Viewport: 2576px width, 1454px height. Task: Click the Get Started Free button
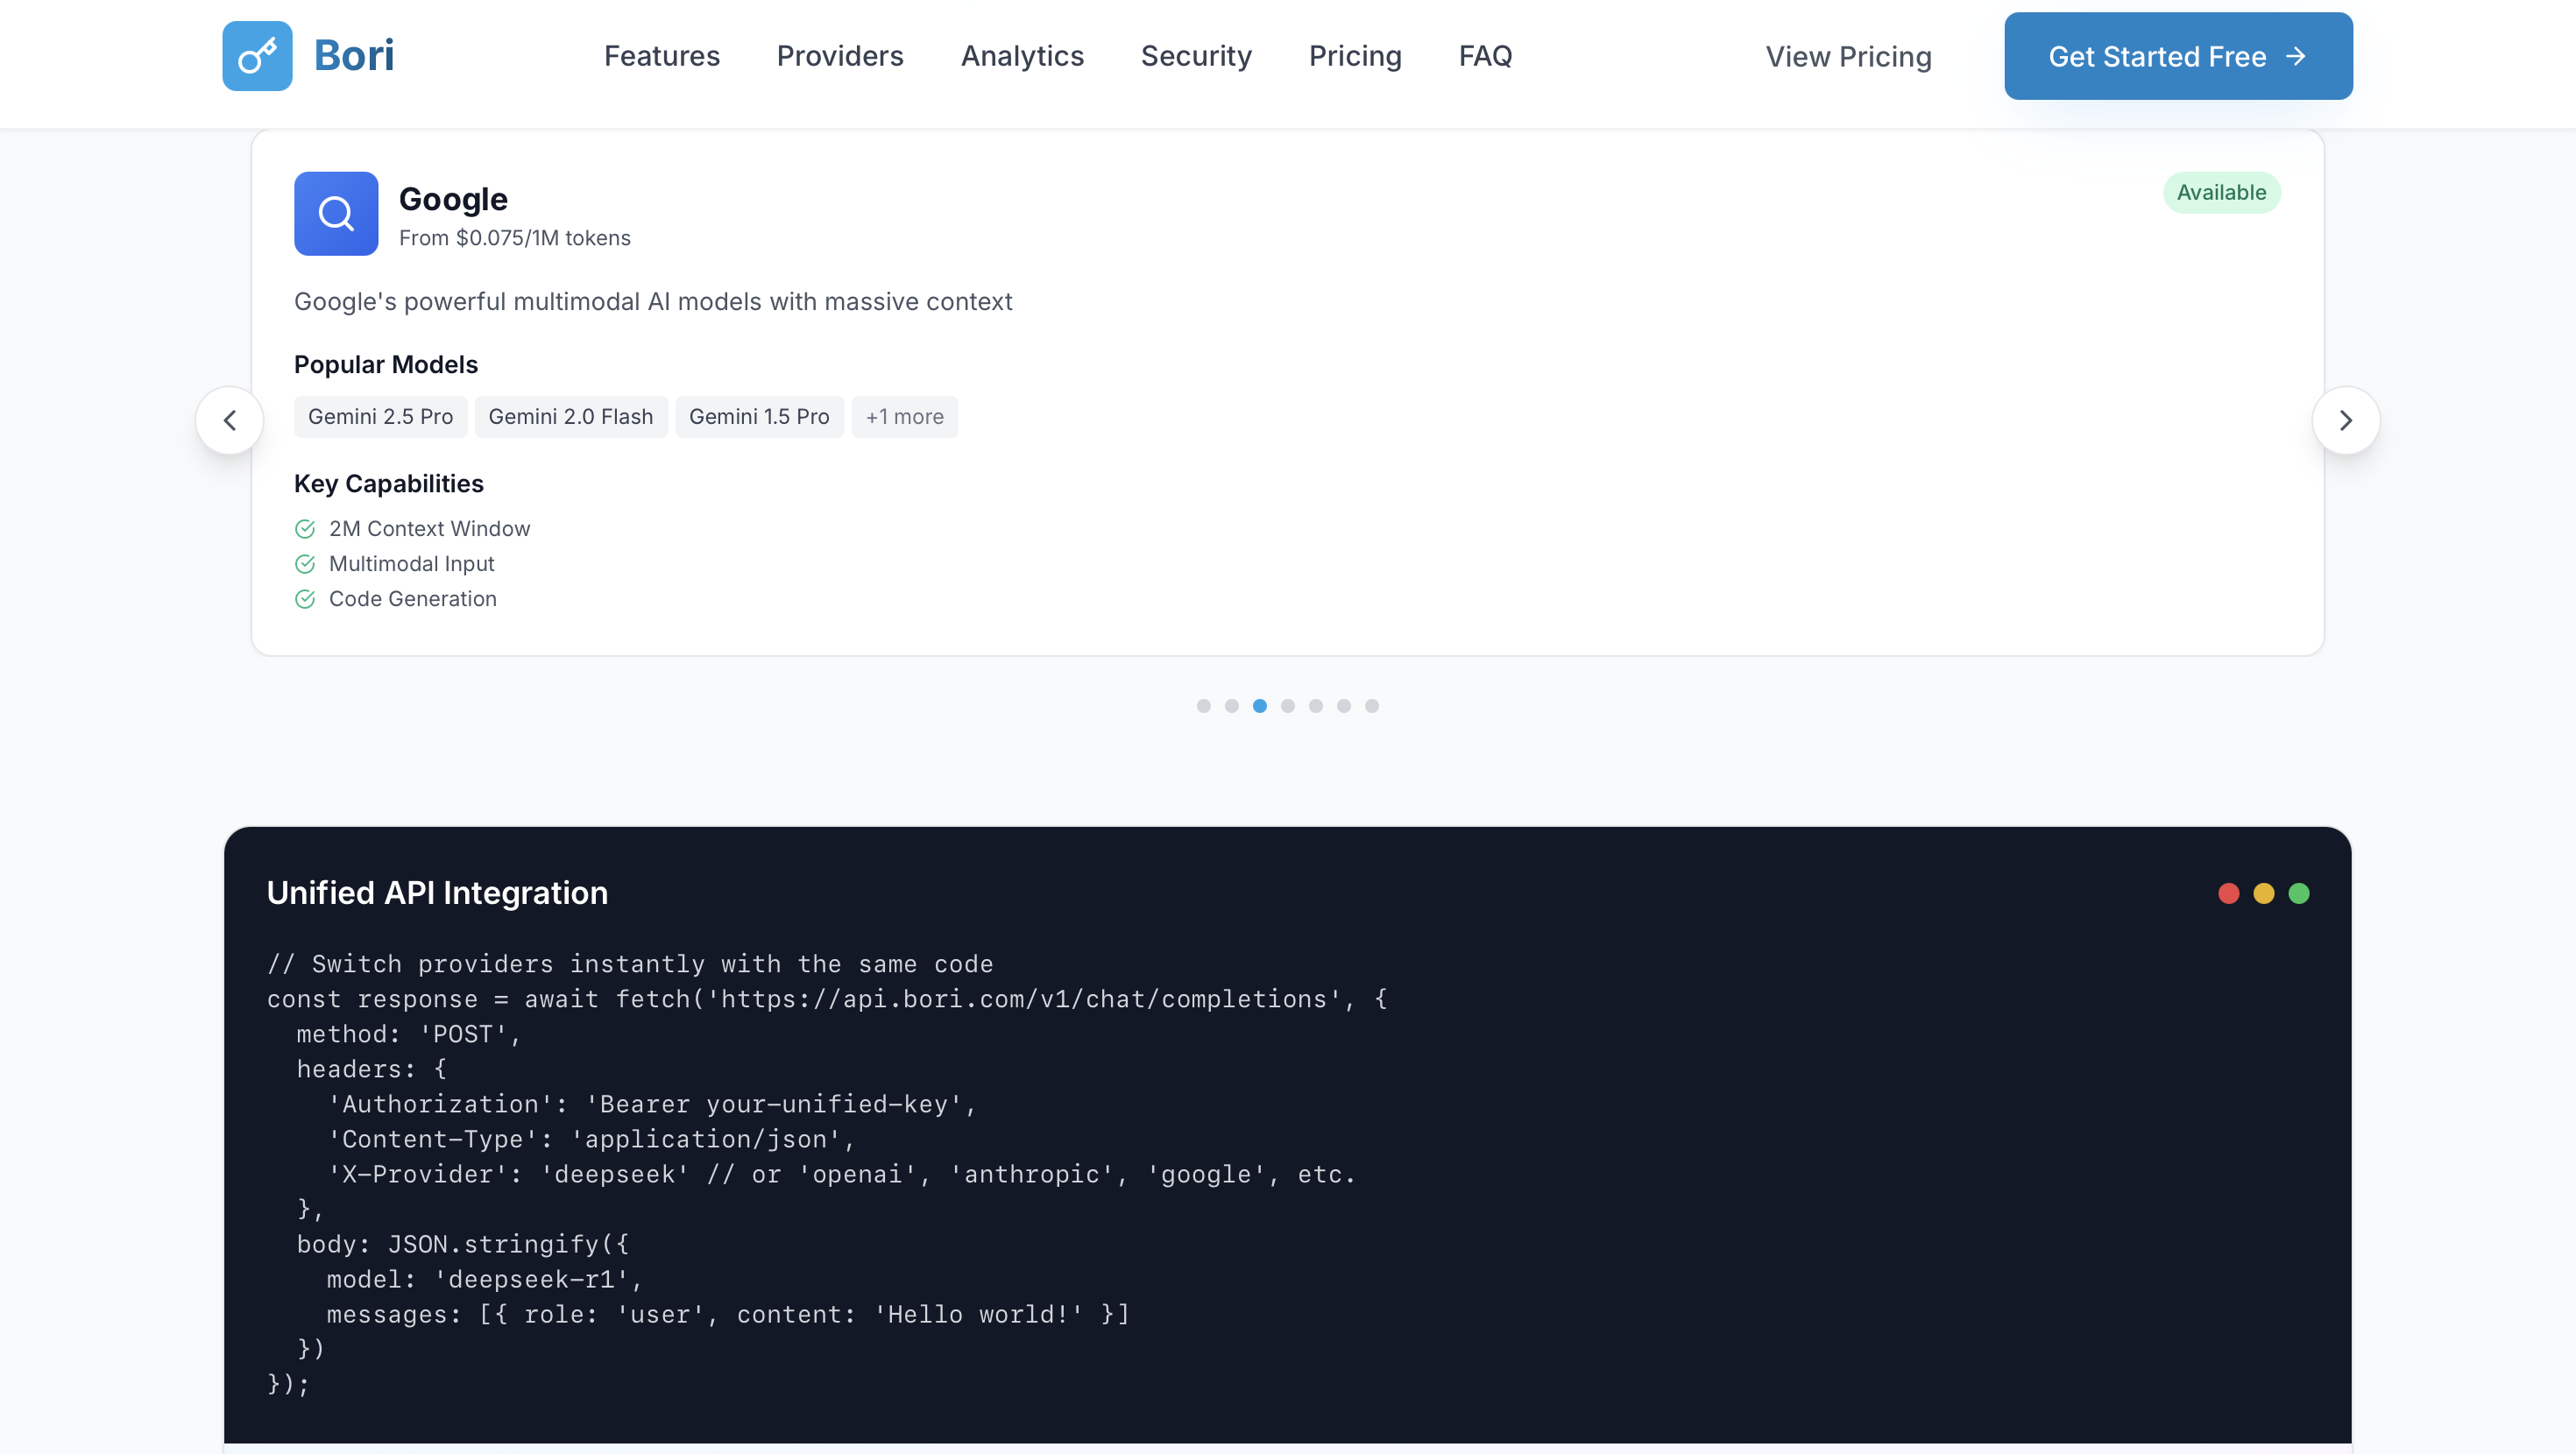click(2178, 56)
